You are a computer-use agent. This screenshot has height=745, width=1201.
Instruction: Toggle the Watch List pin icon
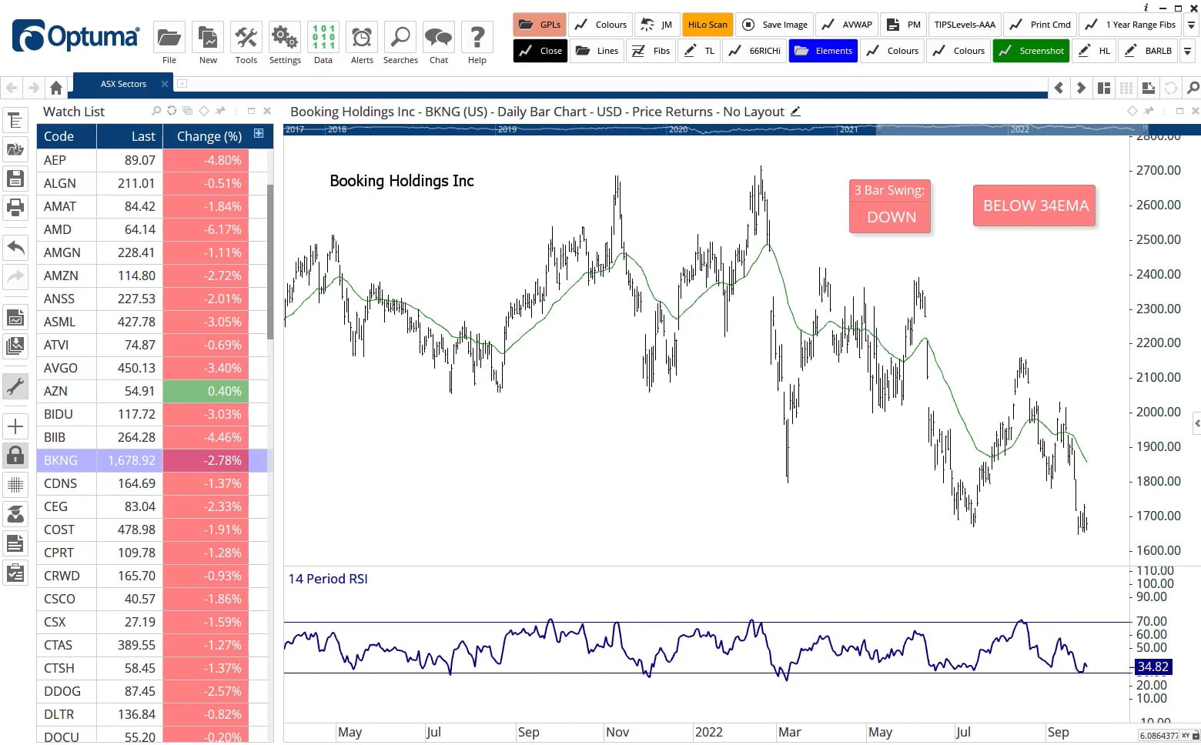tap(220, 111)
